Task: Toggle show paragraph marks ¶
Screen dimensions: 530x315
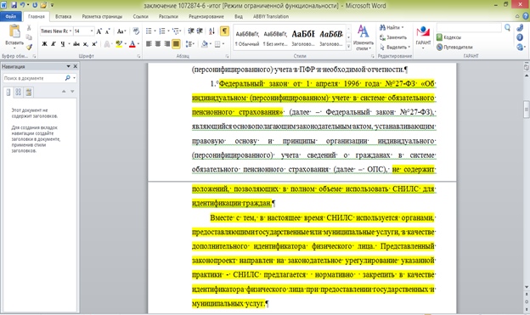Action: coord(224,31)
